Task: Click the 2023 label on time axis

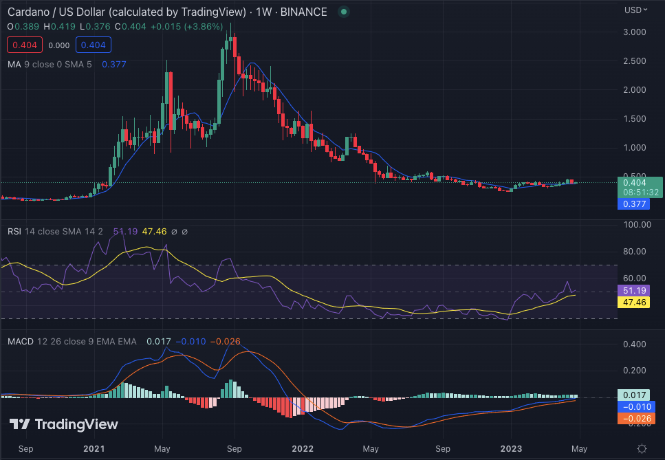Action: [x=511, y=448]
